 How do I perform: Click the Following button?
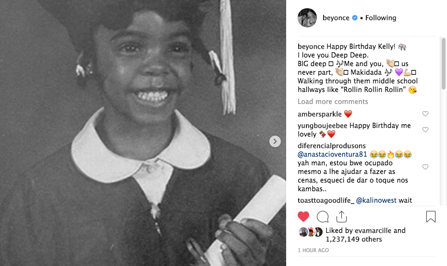pyautogui.click(x=381, y=18)
